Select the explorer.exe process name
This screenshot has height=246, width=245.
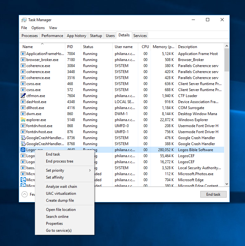pos(36,120)
